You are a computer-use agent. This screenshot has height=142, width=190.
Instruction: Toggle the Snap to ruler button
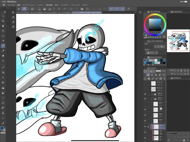[111, 9]
